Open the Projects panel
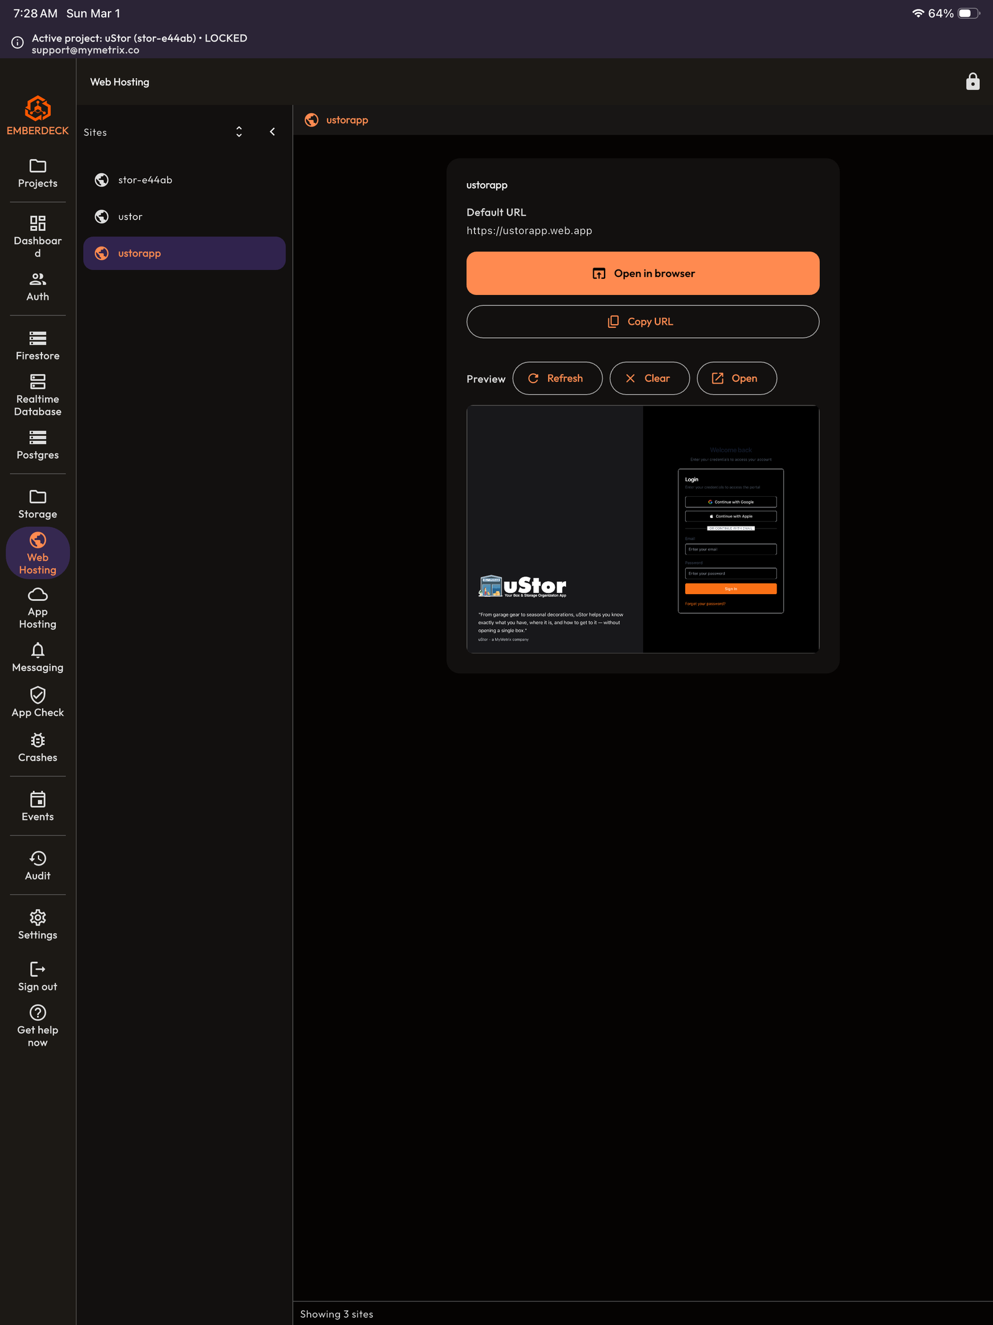Screen dimensions: 993x1325 (x=37, y=173)
